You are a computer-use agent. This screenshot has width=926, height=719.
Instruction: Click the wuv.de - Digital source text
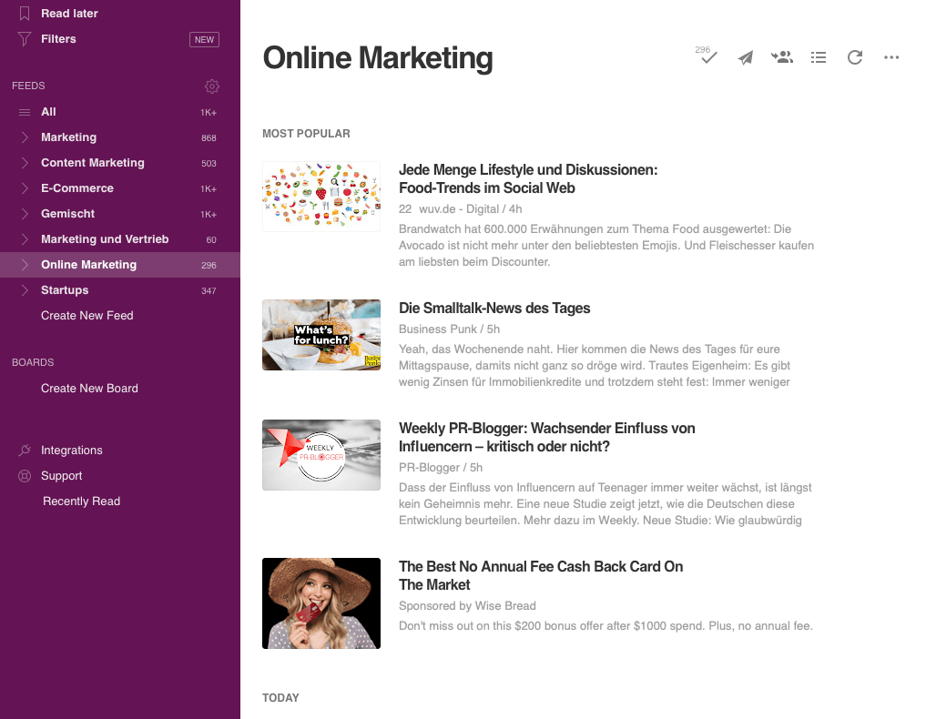point(459,209)
